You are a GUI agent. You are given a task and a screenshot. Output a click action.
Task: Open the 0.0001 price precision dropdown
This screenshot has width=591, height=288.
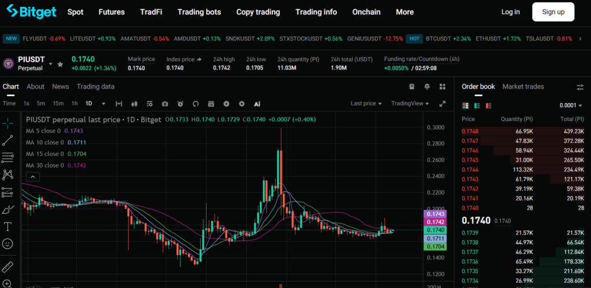571,106
